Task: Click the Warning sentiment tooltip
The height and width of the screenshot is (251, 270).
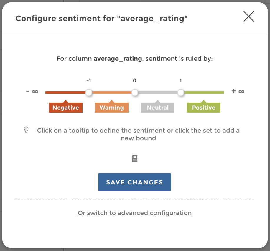Action: coord(112,108)
